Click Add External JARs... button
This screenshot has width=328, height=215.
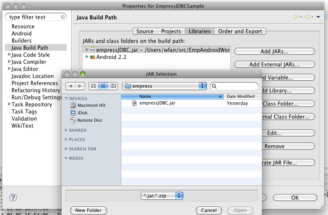274,64
